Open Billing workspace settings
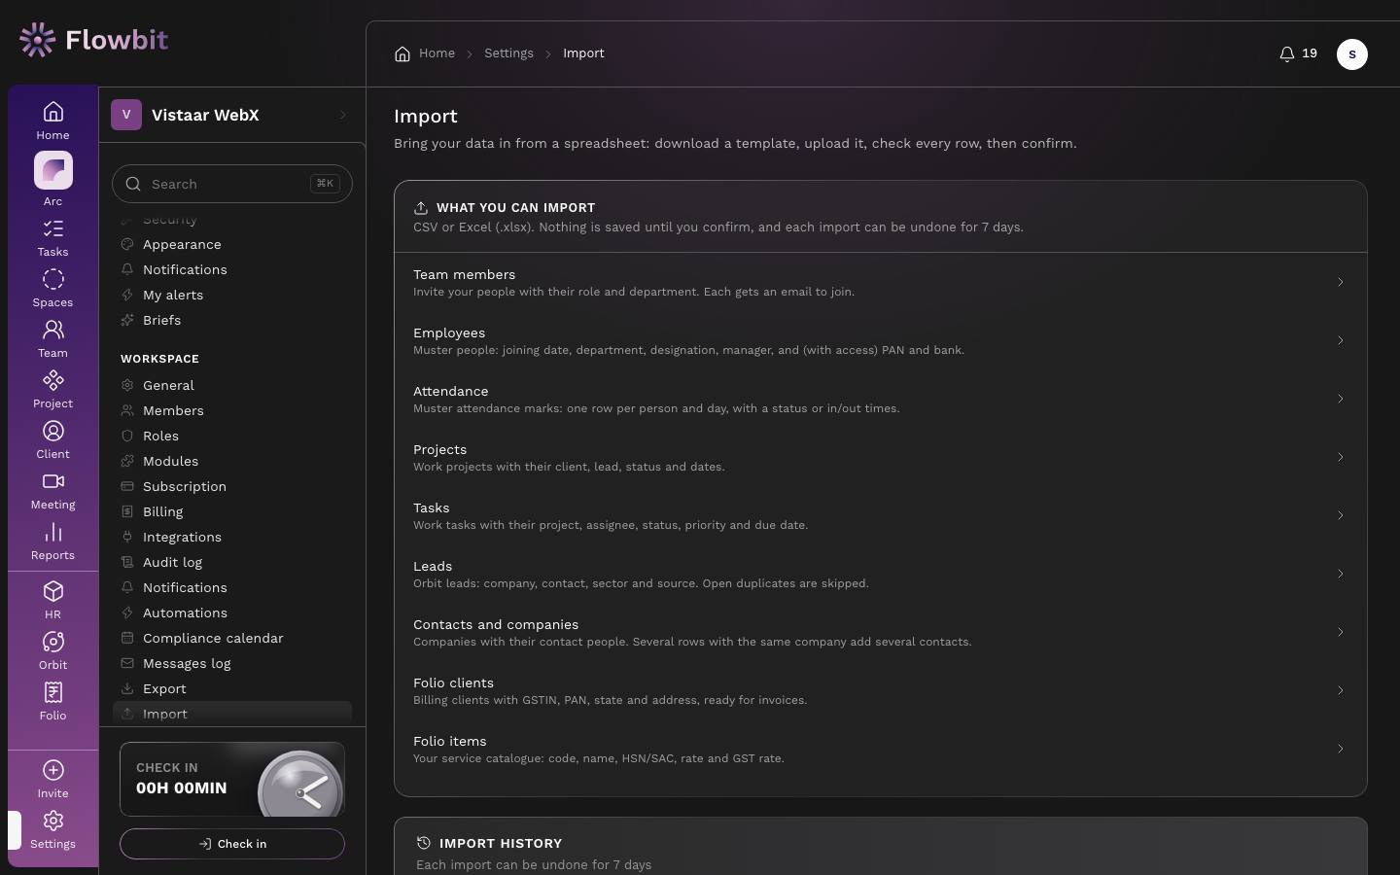Screen dimensions: 1400x875 pos(232,512)
